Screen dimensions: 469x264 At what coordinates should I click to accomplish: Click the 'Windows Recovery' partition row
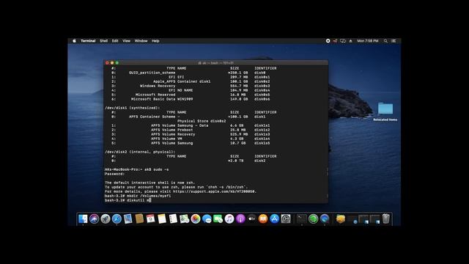pyautogui.click(x=191, y=86)
